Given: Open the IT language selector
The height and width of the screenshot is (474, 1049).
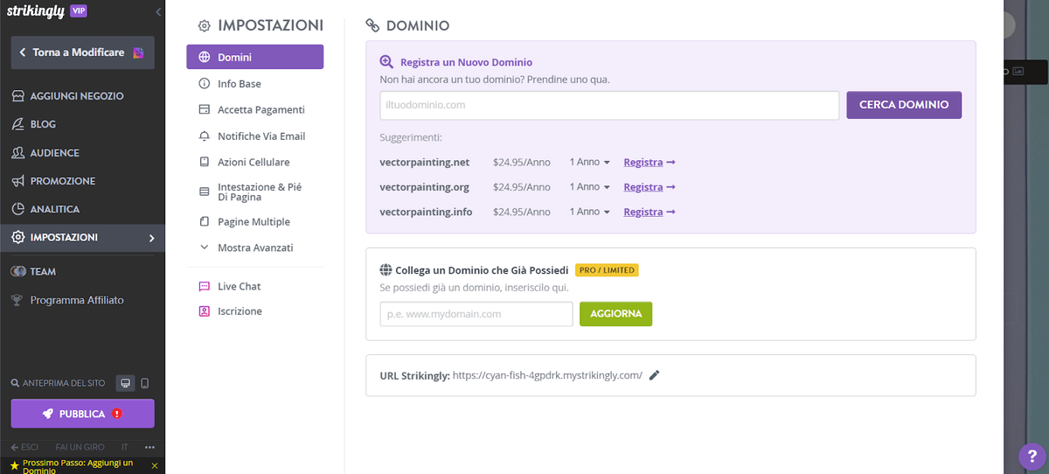Looking at the screenshot, I should (x=125, y=447).
